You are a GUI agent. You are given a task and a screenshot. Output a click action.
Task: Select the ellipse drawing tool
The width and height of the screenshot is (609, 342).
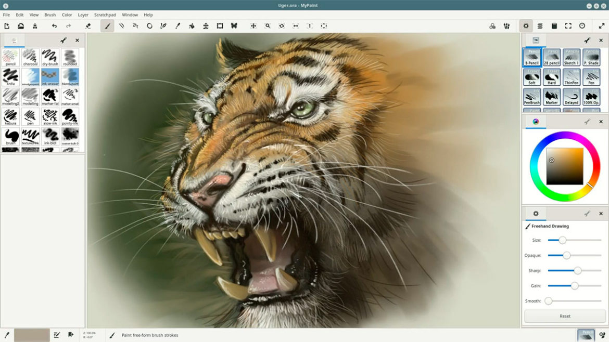149,26
